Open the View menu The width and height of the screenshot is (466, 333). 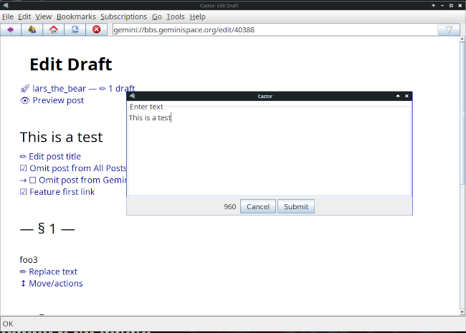44,16
